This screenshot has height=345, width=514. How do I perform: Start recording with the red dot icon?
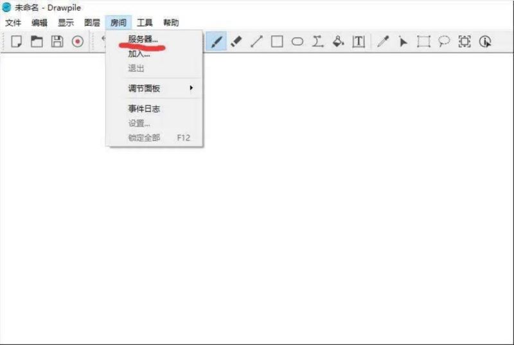(78, 42)
